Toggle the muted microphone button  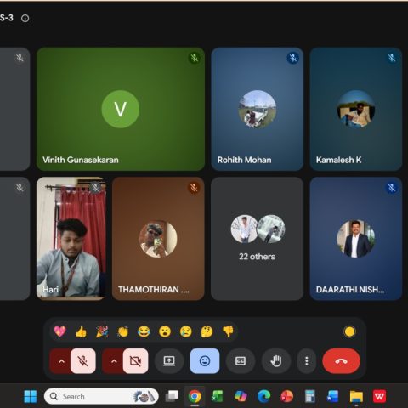tap(83, 361)
